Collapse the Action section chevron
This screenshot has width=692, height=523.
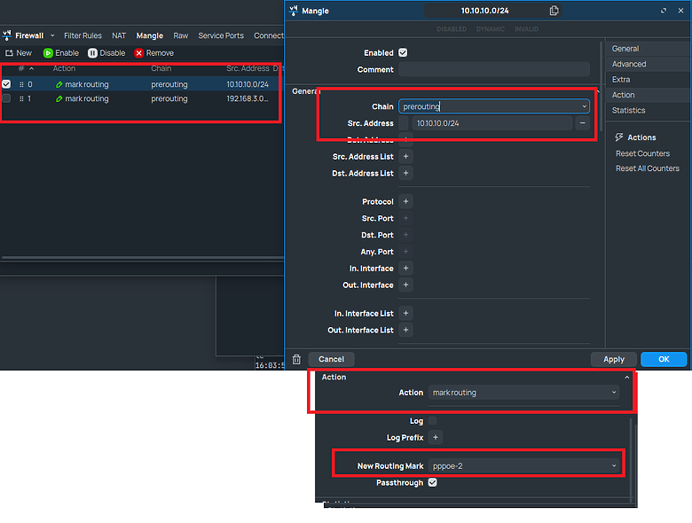[x=626, y=377]
